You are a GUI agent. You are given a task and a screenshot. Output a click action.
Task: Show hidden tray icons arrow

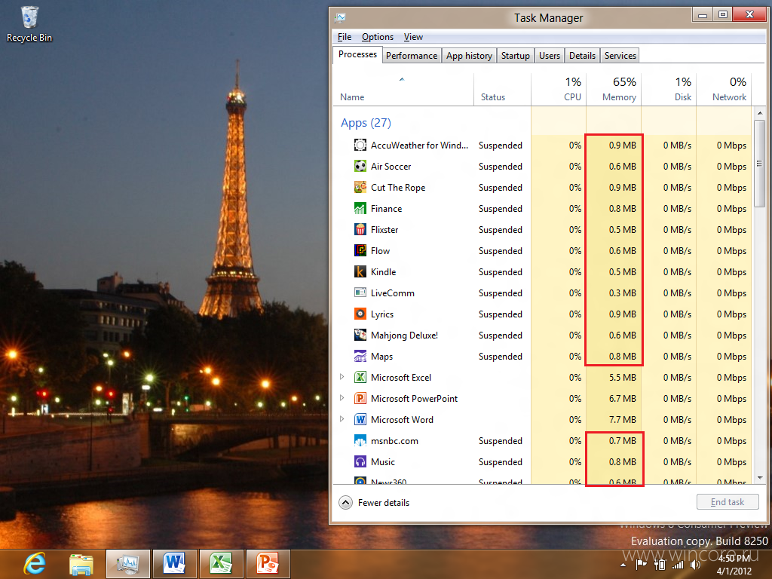[x=623, y=565]
